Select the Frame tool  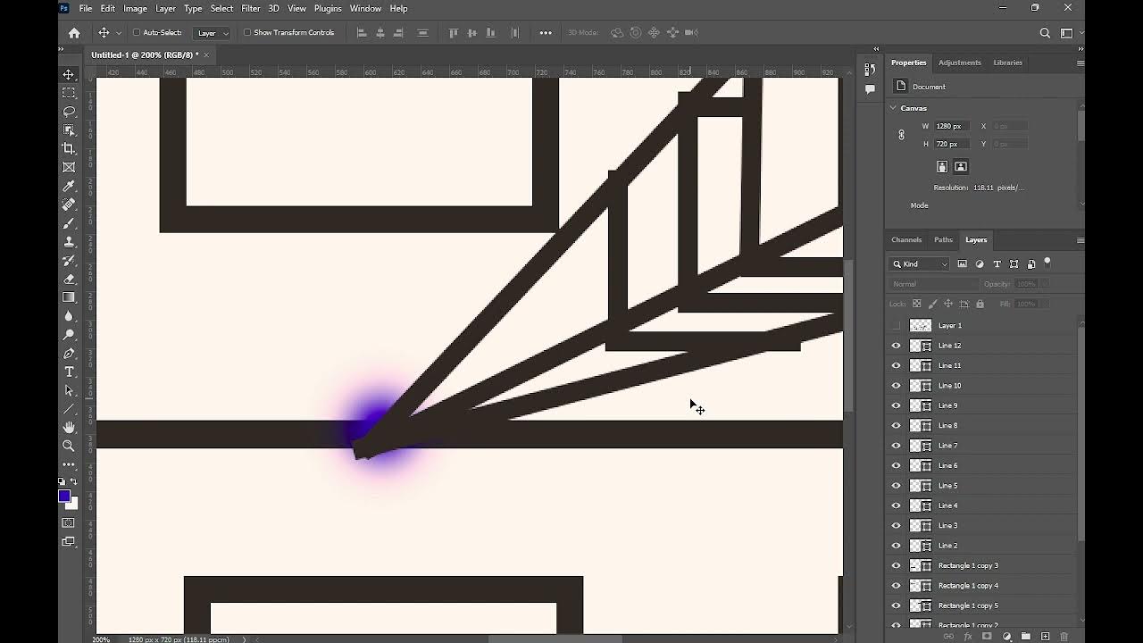coord(69,167)
